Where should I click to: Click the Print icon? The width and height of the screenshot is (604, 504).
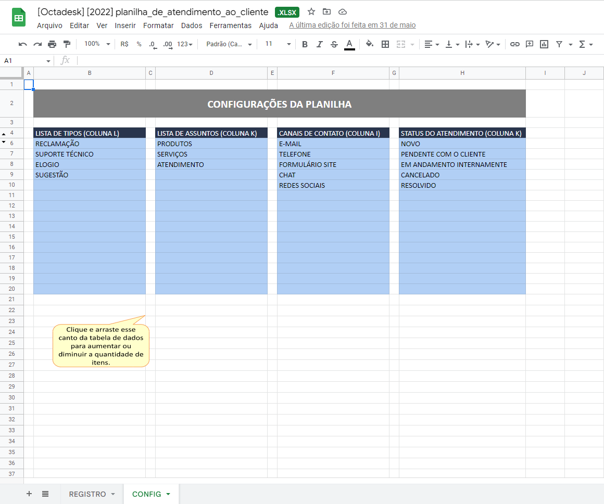(52, 44)
